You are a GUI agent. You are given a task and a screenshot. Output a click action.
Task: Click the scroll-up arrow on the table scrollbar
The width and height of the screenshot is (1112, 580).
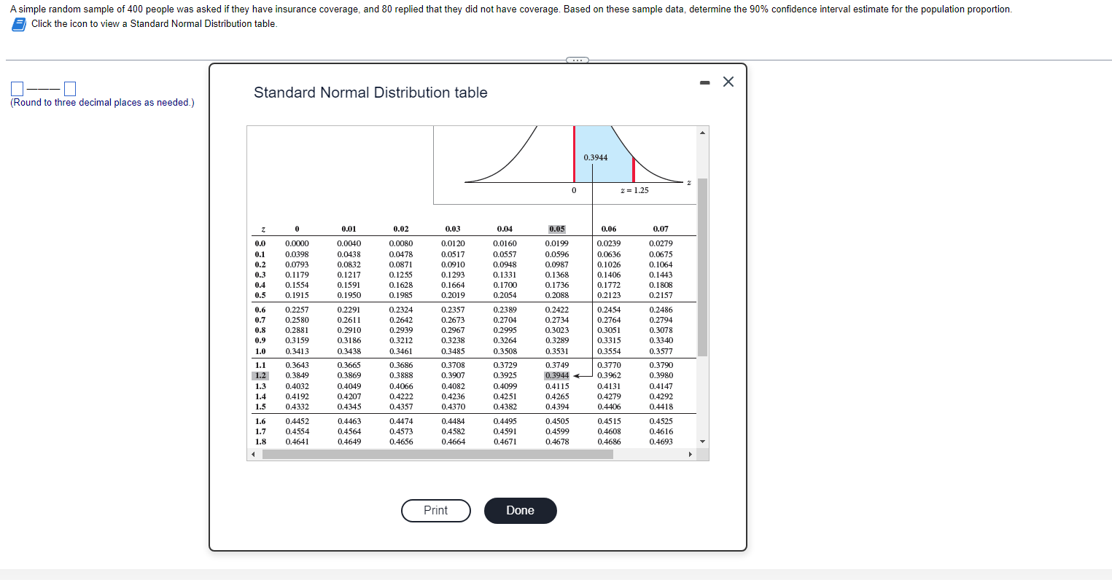coord(702,132)
